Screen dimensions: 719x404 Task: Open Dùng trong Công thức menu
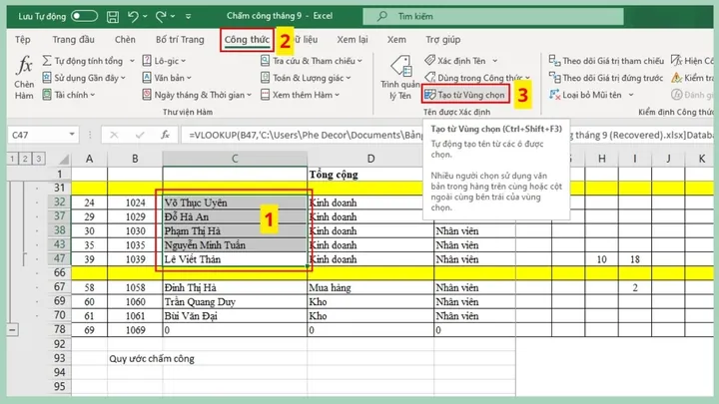pyautogui.click(x=477, y=78)
